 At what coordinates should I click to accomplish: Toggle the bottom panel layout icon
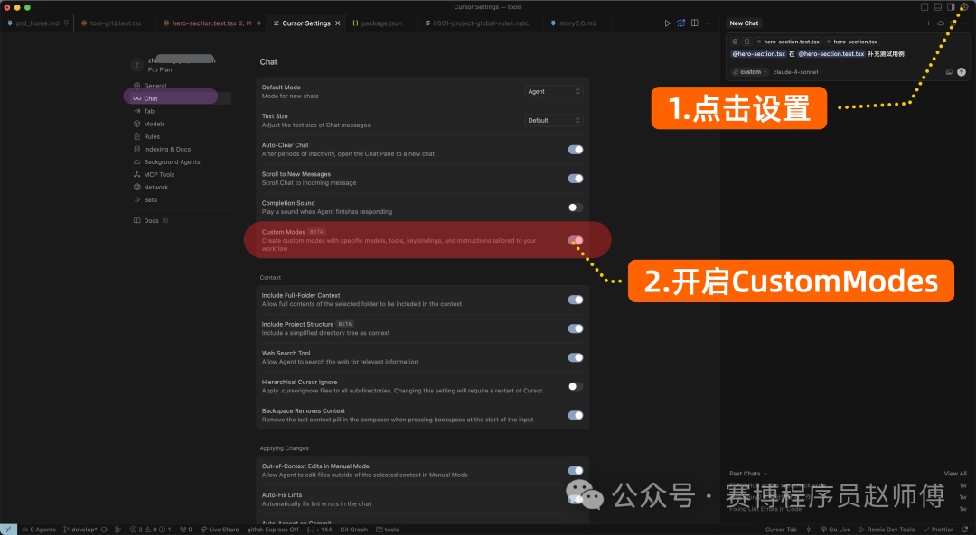pos(937,7)
